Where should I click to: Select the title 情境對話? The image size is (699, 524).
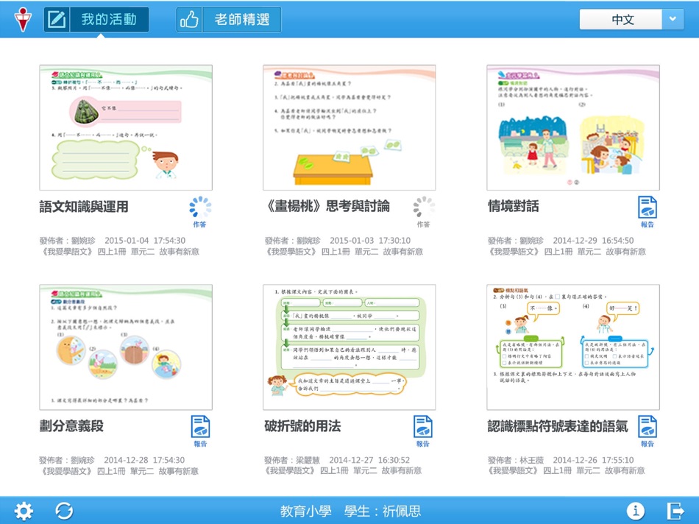513,206
